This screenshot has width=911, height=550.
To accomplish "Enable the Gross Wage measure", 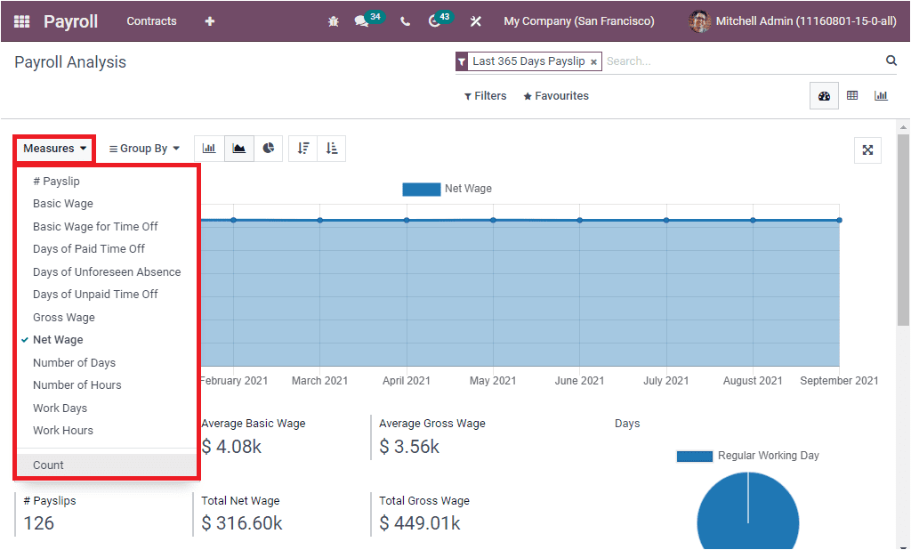I will (63, 317).
